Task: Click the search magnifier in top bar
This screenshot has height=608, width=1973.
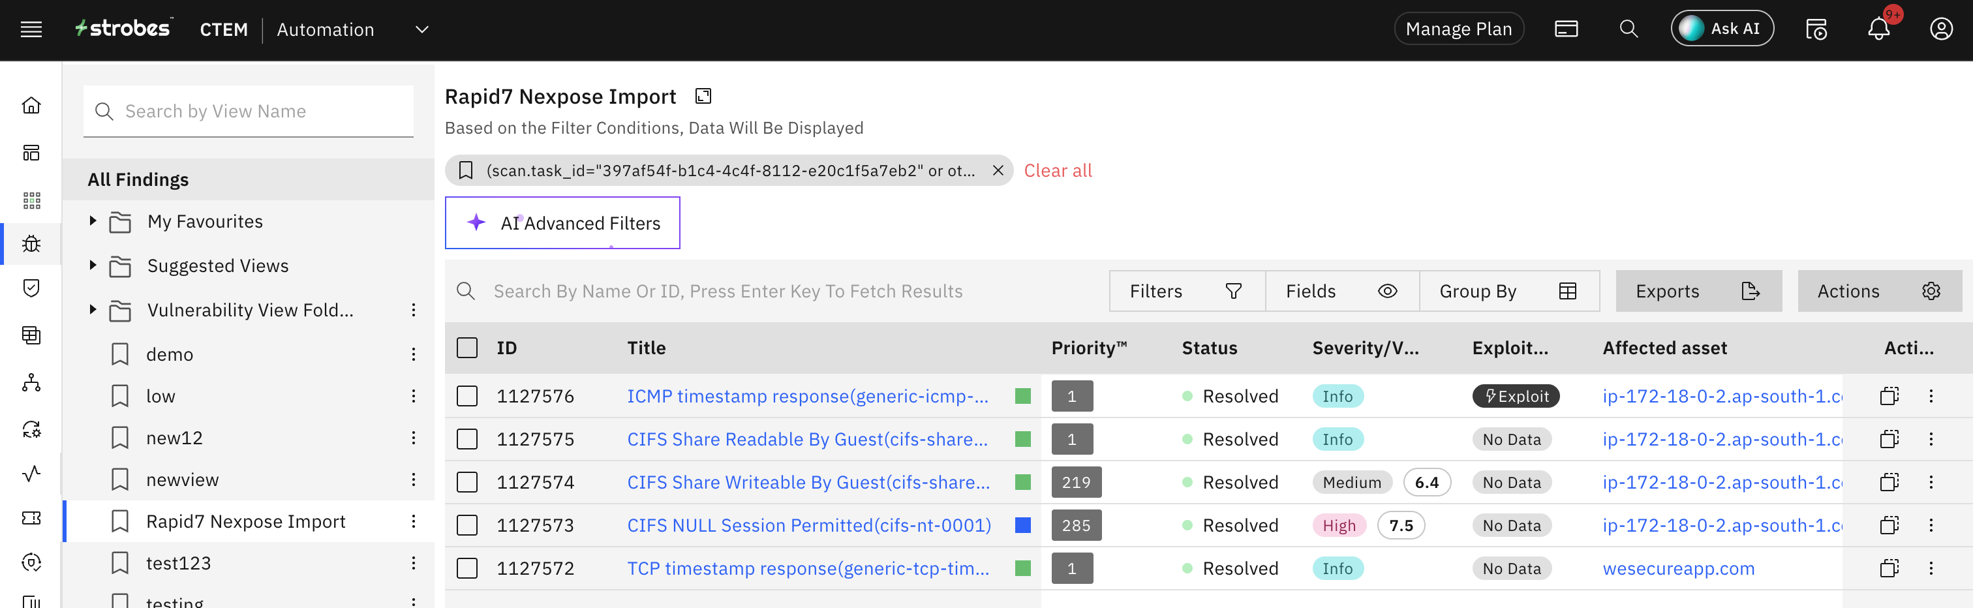Action: 1629,30
